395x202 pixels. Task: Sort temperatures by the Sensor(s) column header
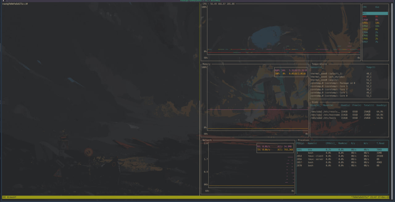click(x=317, y=67)
